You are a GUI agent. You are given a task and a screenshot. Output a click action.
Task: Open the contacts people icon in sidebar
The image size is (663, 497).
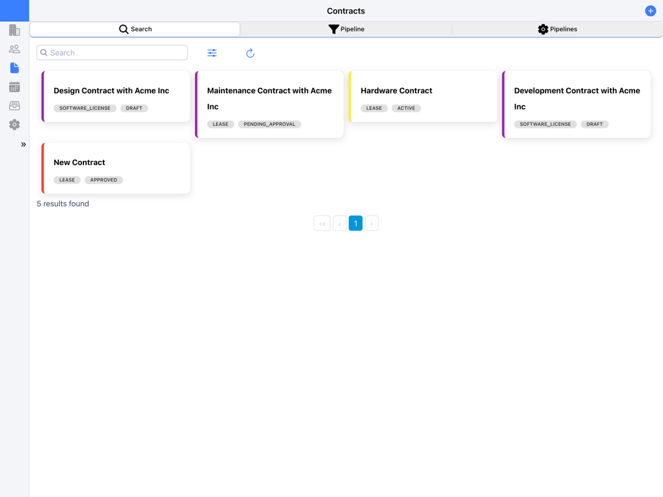(15, 49)
